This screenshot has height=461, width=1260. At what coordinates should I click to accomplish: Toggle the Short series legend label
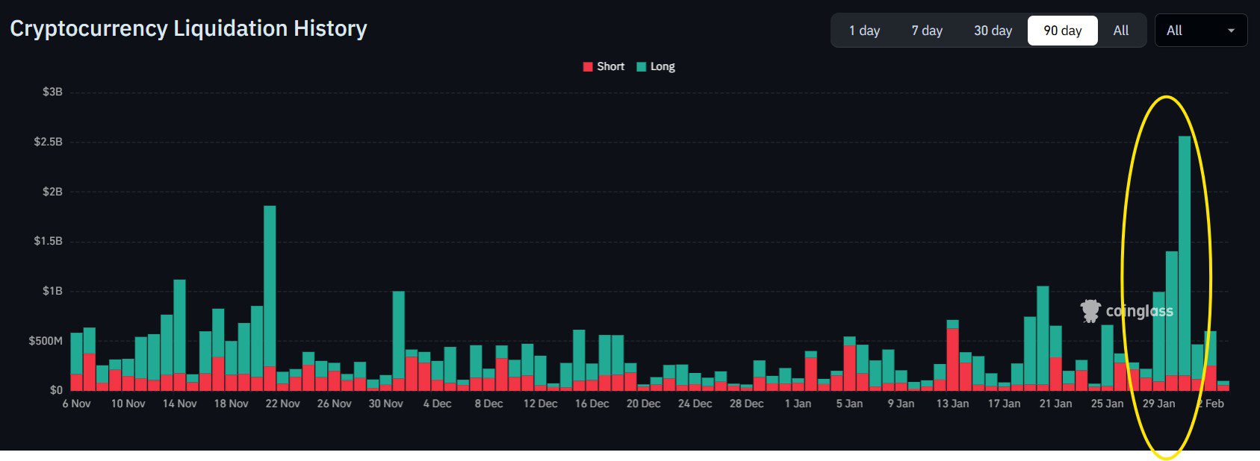610,66
